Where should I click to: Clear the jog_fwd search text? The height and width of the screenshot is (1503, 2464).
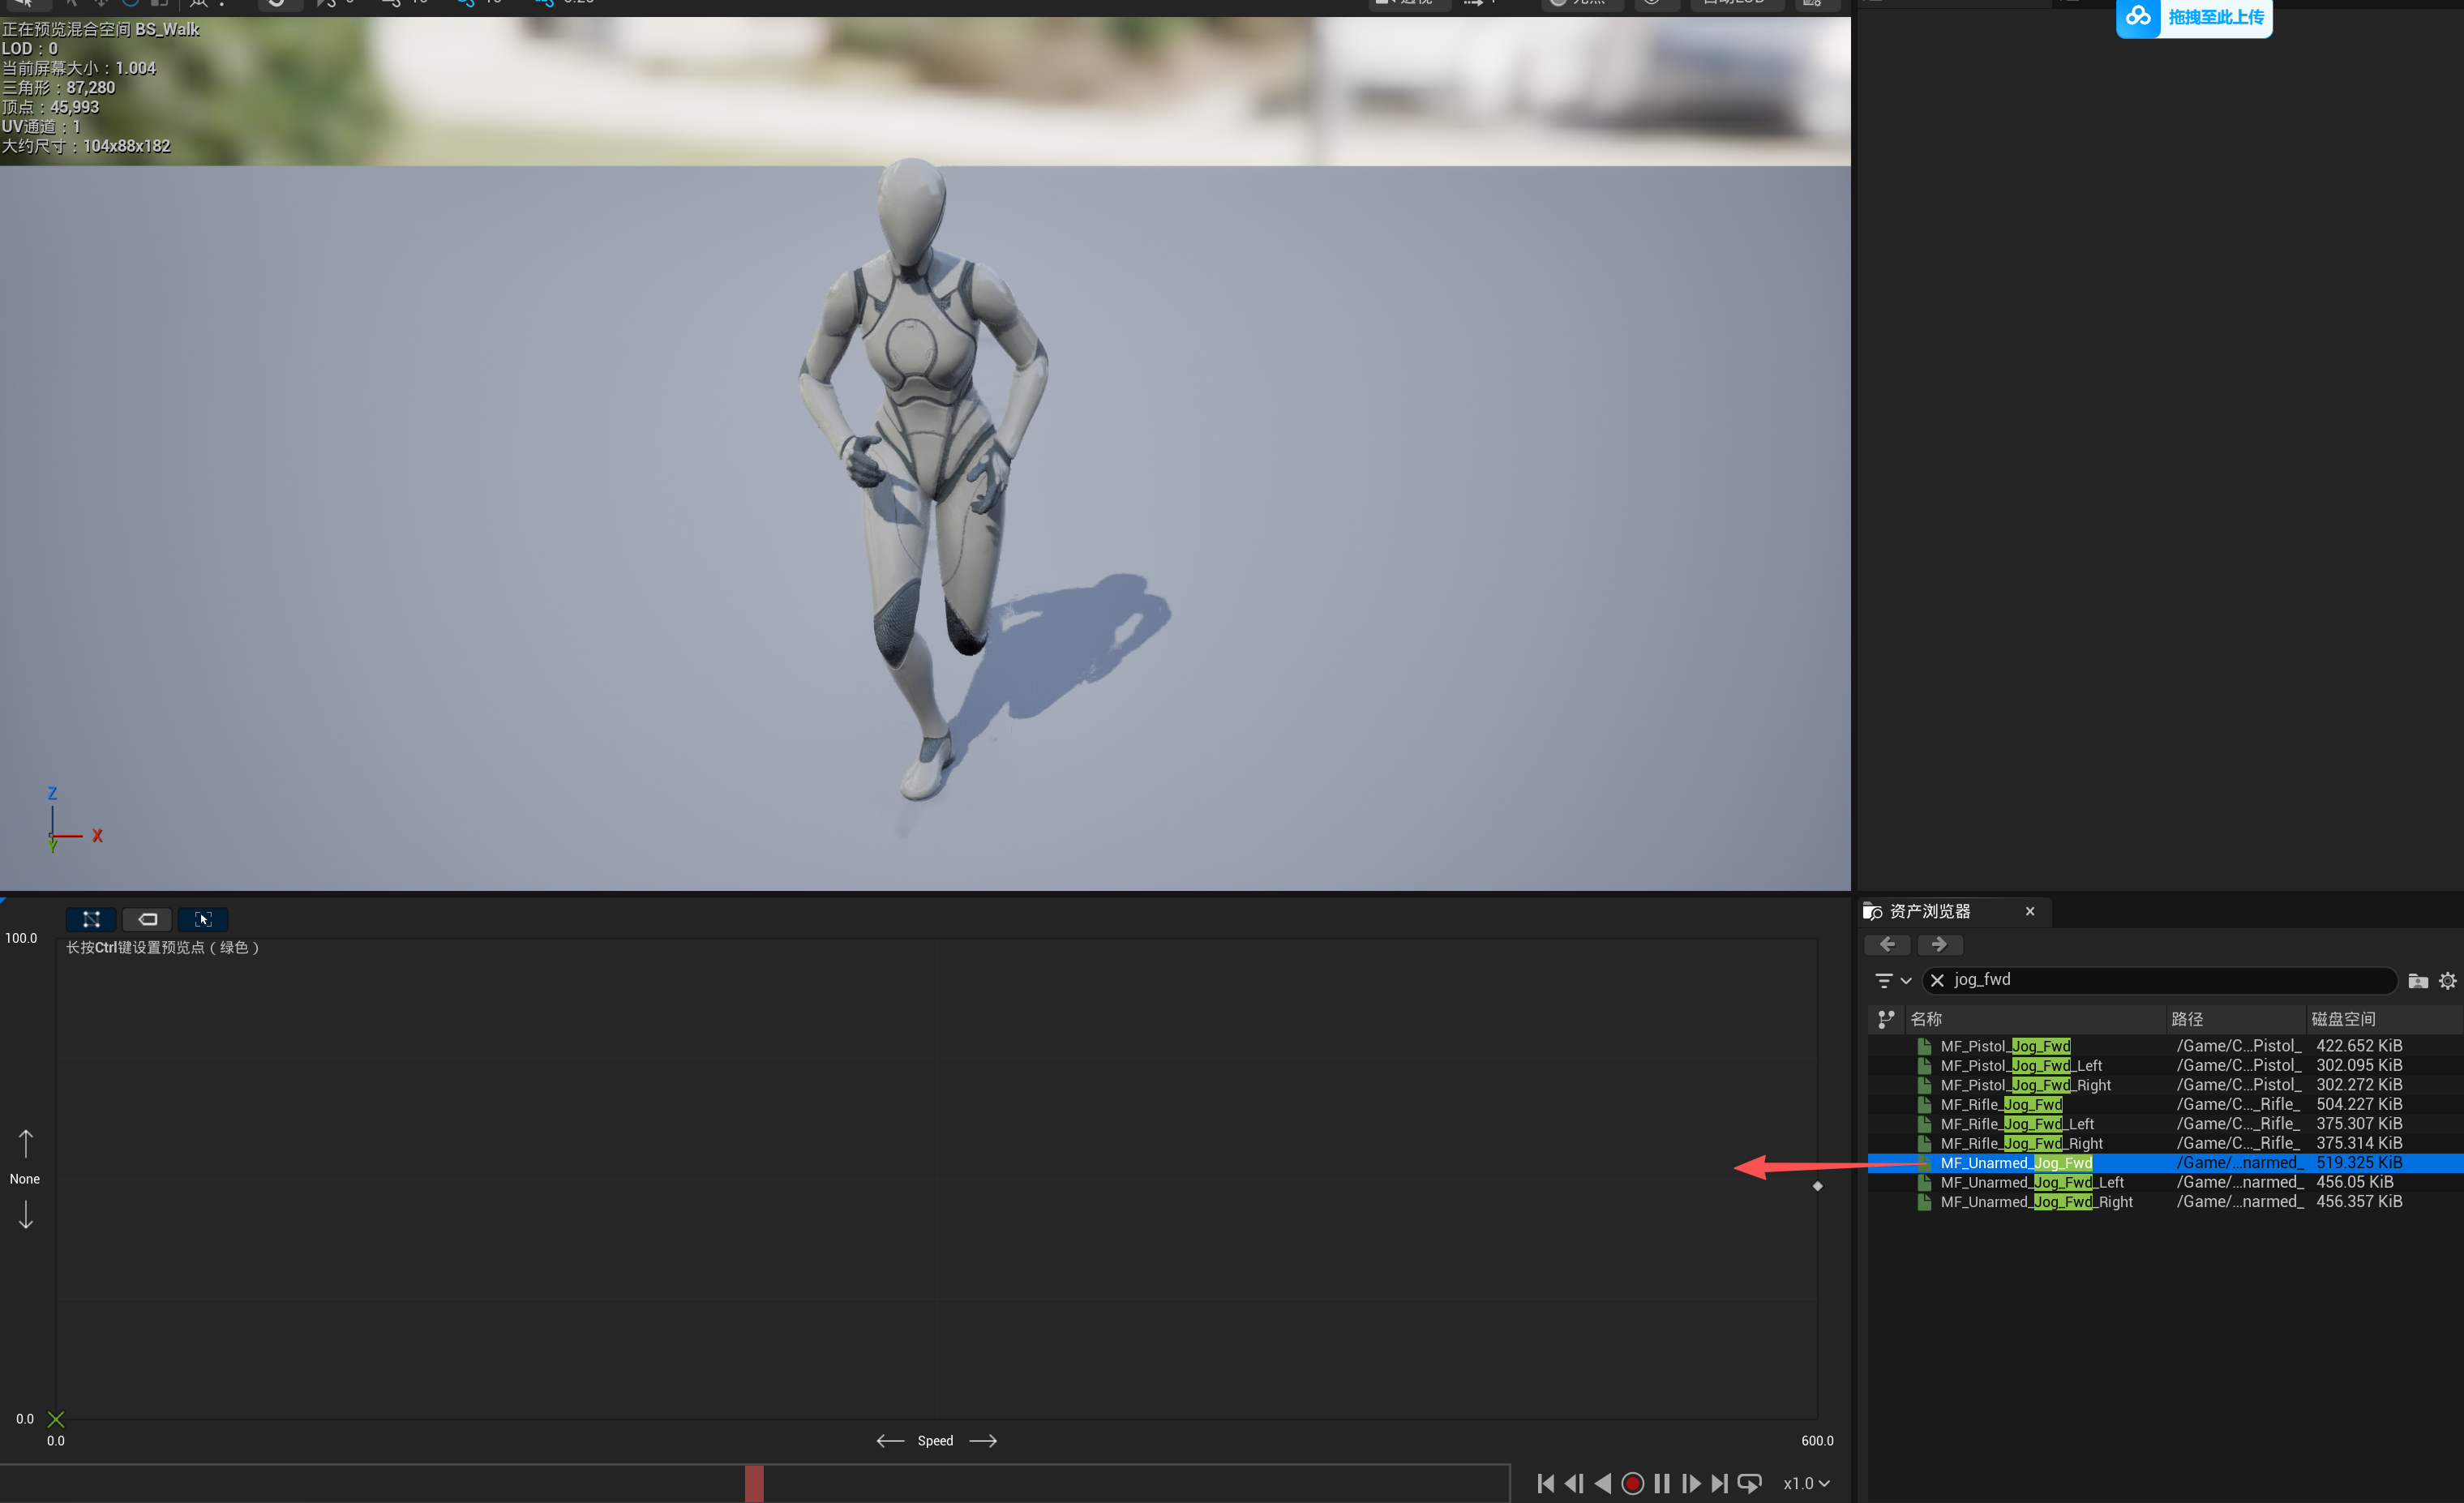pos(1937,980)
